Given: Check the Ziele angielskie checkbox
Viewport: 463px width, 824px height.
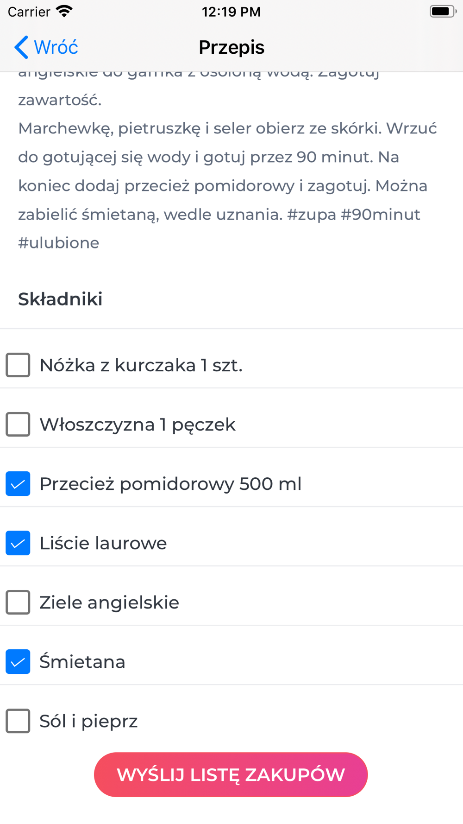Looking at the screenshot, I should (18, 602).
